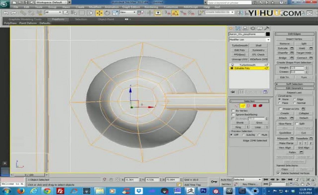Uncheck Delete Isolated Vertices checkbox

tap(278, 173)
